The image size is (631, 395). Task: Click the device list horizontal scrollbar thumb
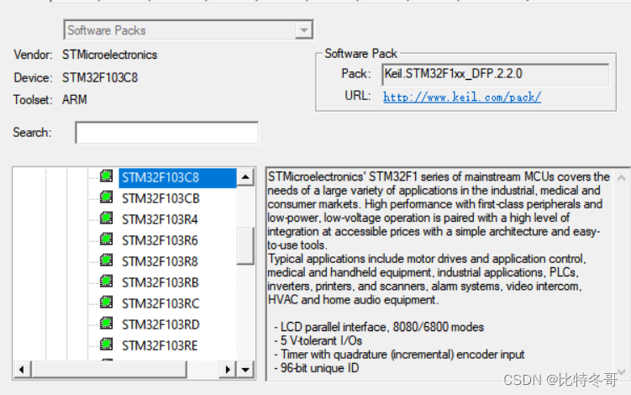(x=109, y=369)
